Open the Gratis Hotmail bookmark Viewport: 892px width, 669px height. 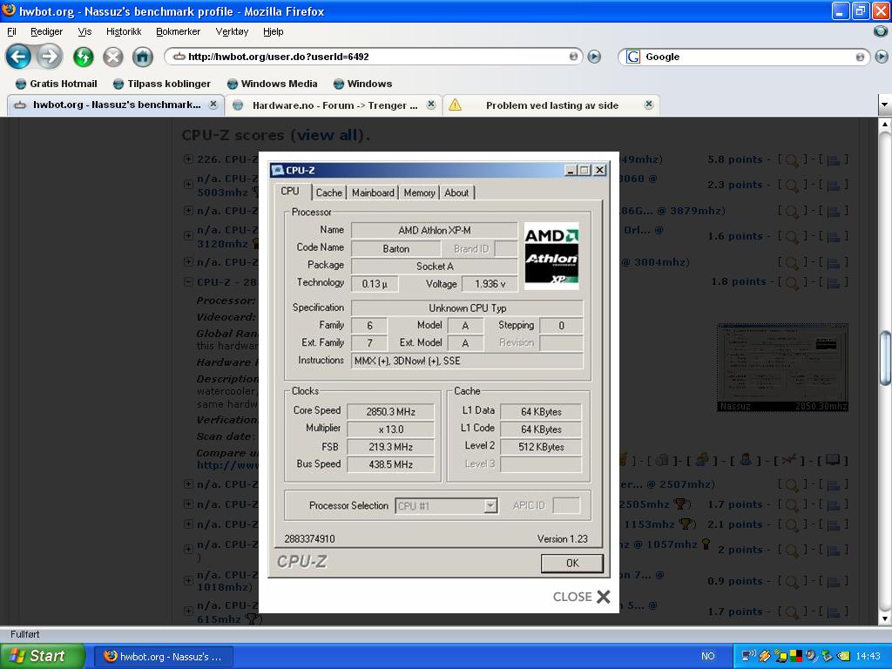pyautogui.click(x=57, y=84)
